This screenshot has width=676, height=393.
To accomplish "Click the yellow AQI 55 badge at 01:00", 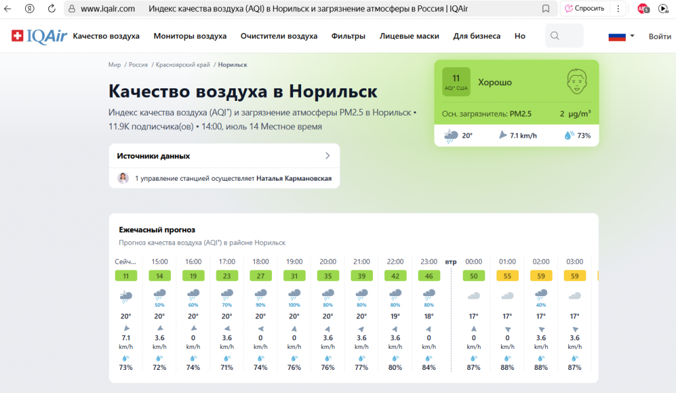I will (508, 276).
